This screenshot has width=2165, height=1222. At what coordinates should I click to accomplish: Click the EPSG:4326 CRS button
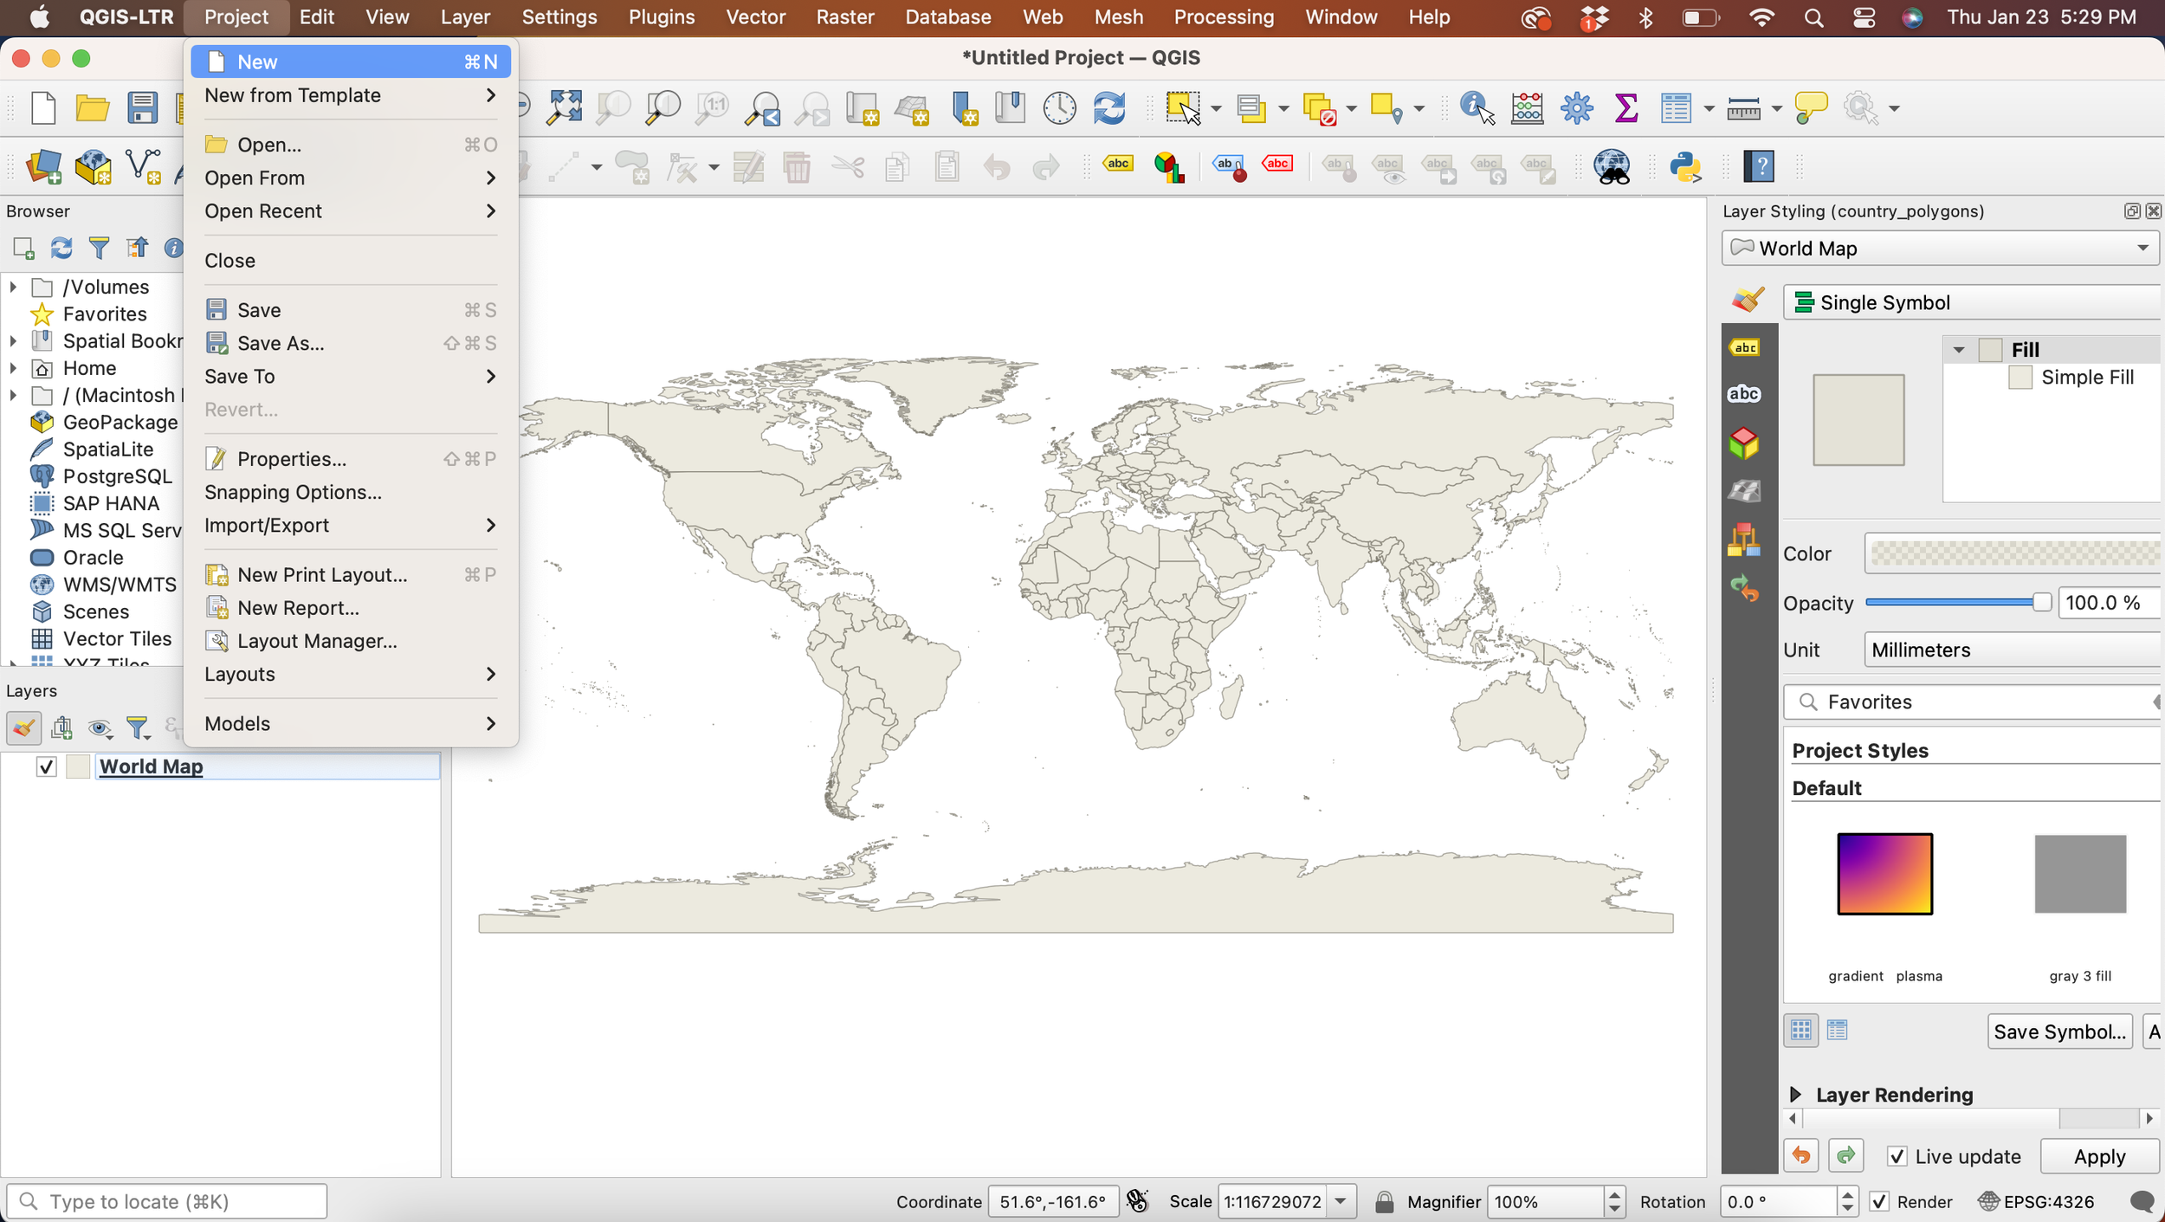click(x=2036, y=1202)
